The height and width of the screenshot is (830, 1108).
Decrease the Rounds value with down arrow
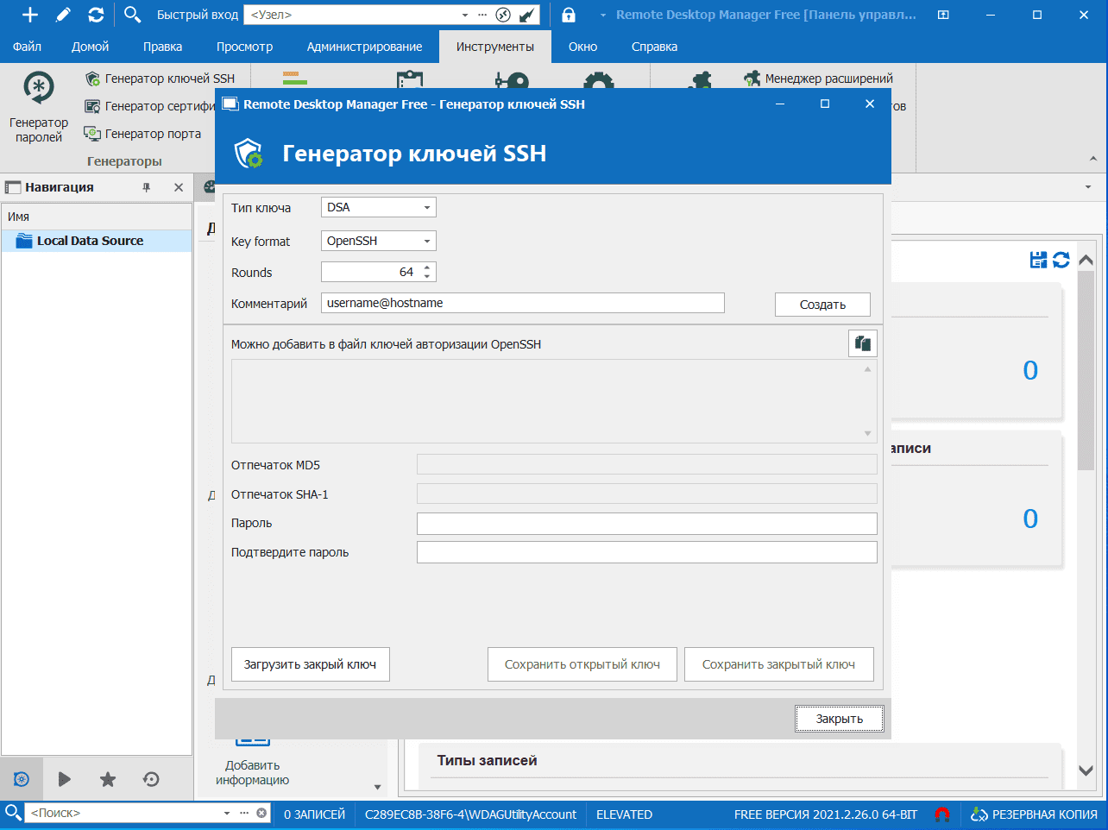tap(427, 277)
